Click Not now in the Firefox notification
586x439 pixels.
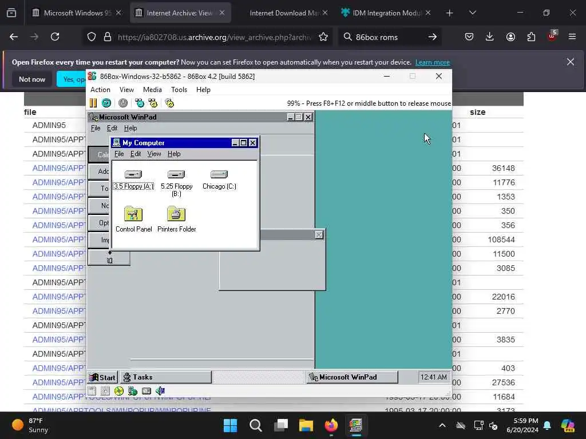(x=32, y=79)
